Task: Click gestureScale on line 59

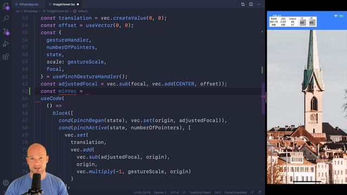Action: click(x=86, y=62)
